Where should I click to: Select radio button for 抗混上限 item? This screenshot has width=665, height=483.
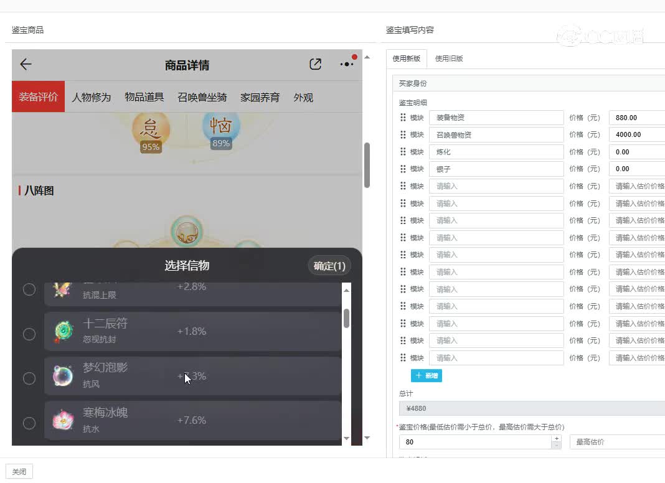click(29, 289)
